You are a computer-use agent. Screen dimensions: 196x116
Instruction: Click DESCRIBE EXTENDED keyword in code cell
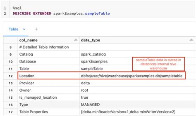point(32,14)
